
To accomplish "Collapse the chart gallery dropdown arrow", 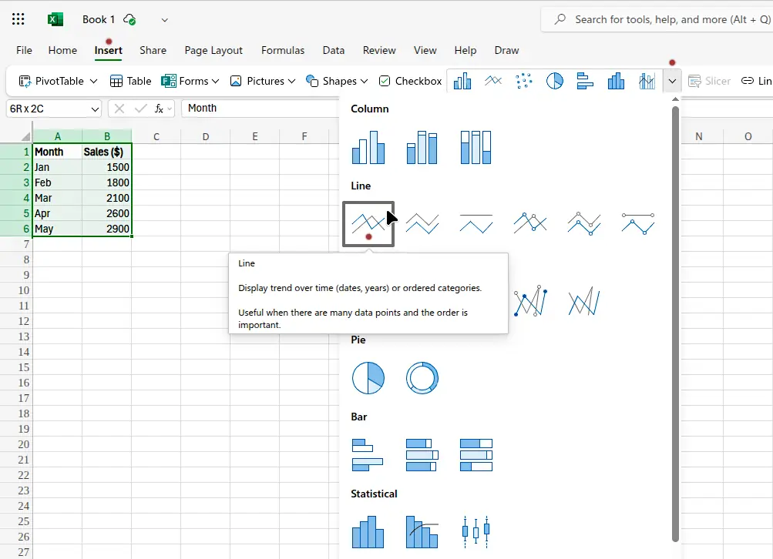I will coord(672,81).
